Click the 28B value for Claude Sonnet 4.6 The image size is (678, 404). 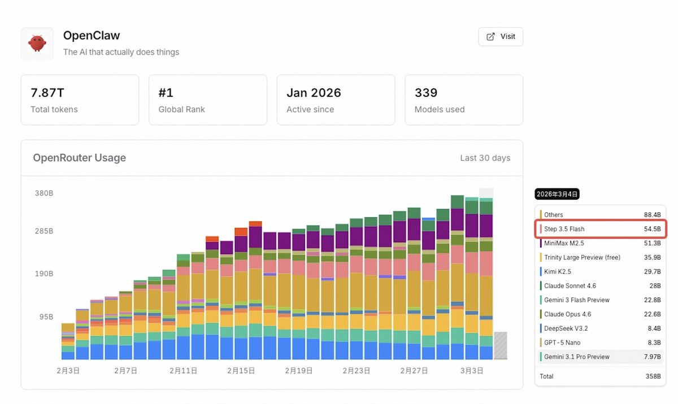click(x=655, y=286)
